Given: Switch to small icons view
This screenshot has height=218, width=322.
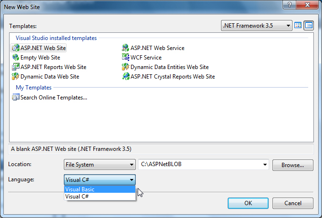Looking at the screenshot, I should [309, 25].
